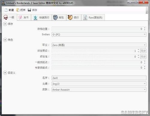The width and height of the screenshot is (150, 116).
Task: Decrease 一般技能点 with the down arrow
Action: point(145,63)
